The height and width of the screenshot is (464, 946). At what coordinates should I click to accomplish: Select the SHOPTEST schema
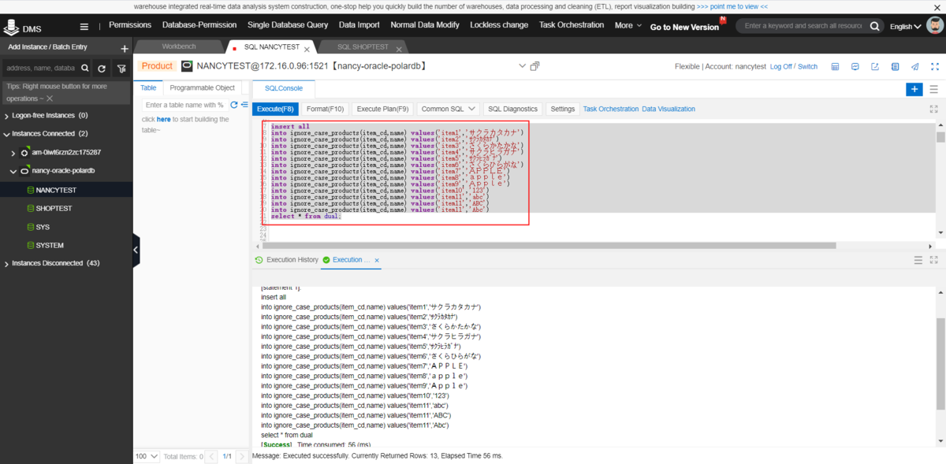coord(54,208)
